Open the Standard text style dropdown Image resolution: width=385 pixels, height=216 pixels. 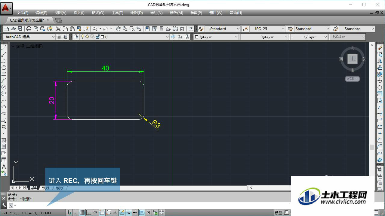[x=222, y=29]
